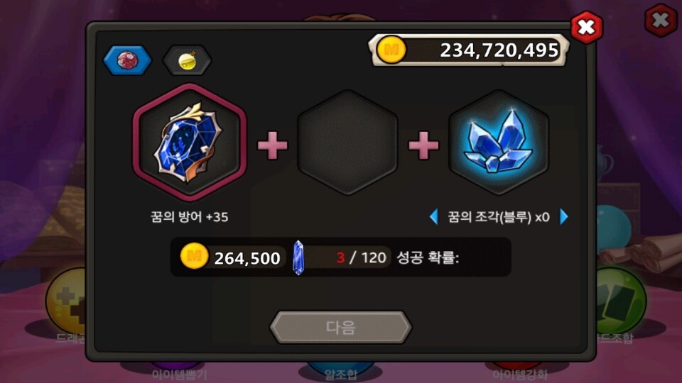Click the 다음 button

(x=340, y=327)
